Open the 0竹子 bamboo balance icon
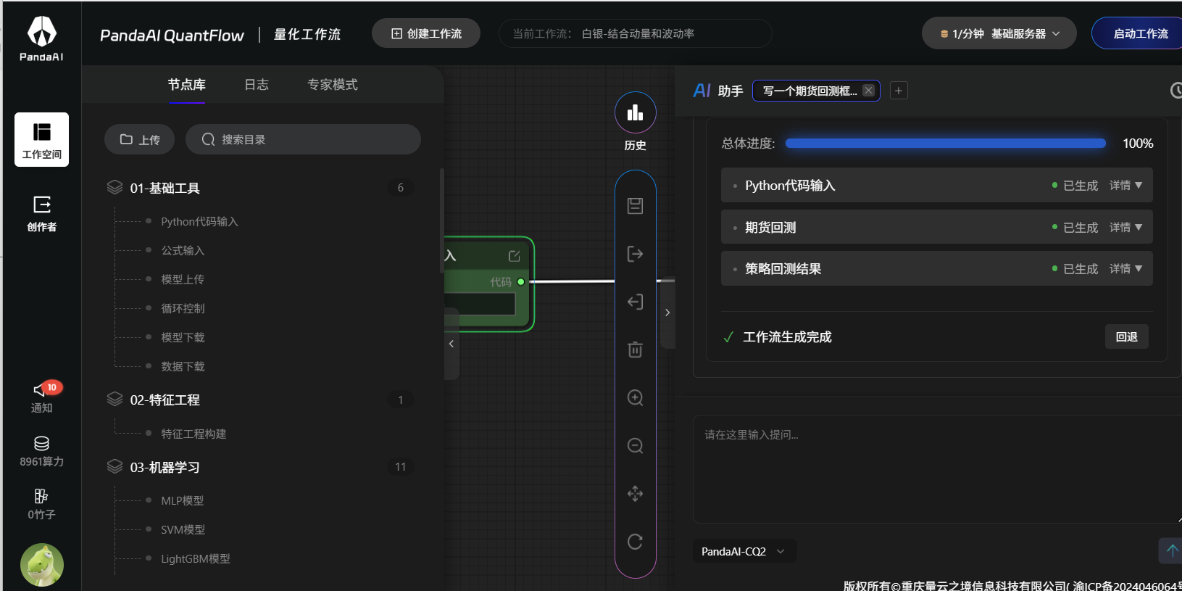Image resolution: width=1182 pixels, height=591 pixels. pos(41,504)
